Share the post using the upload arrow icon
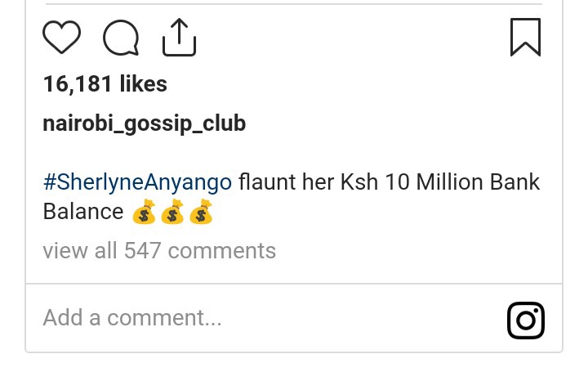588x372 pixels. pyautogui.click(x=179, y=37)
